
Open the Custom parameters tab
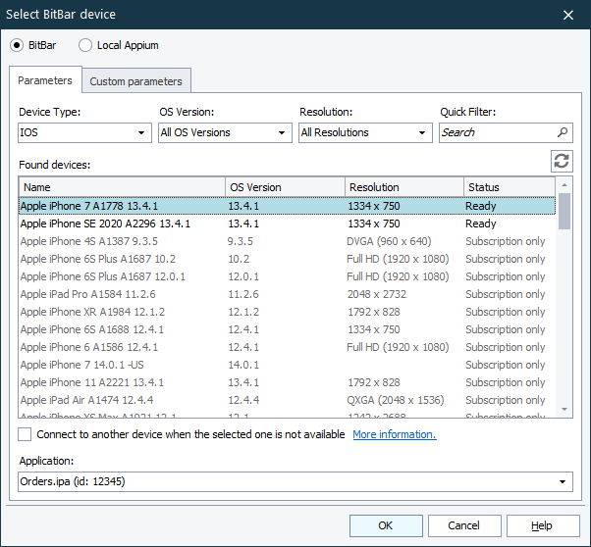pos(136,81)
